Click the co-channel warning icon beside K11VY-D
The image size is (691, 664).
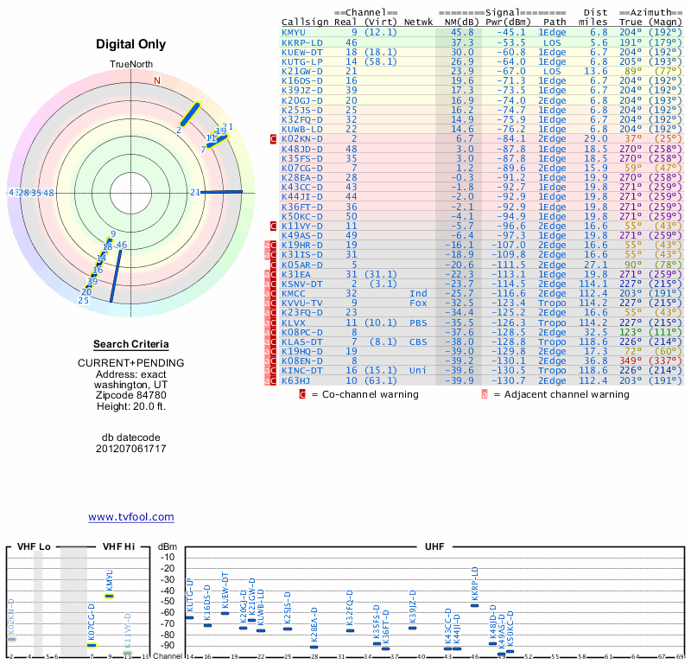point(273,225)
